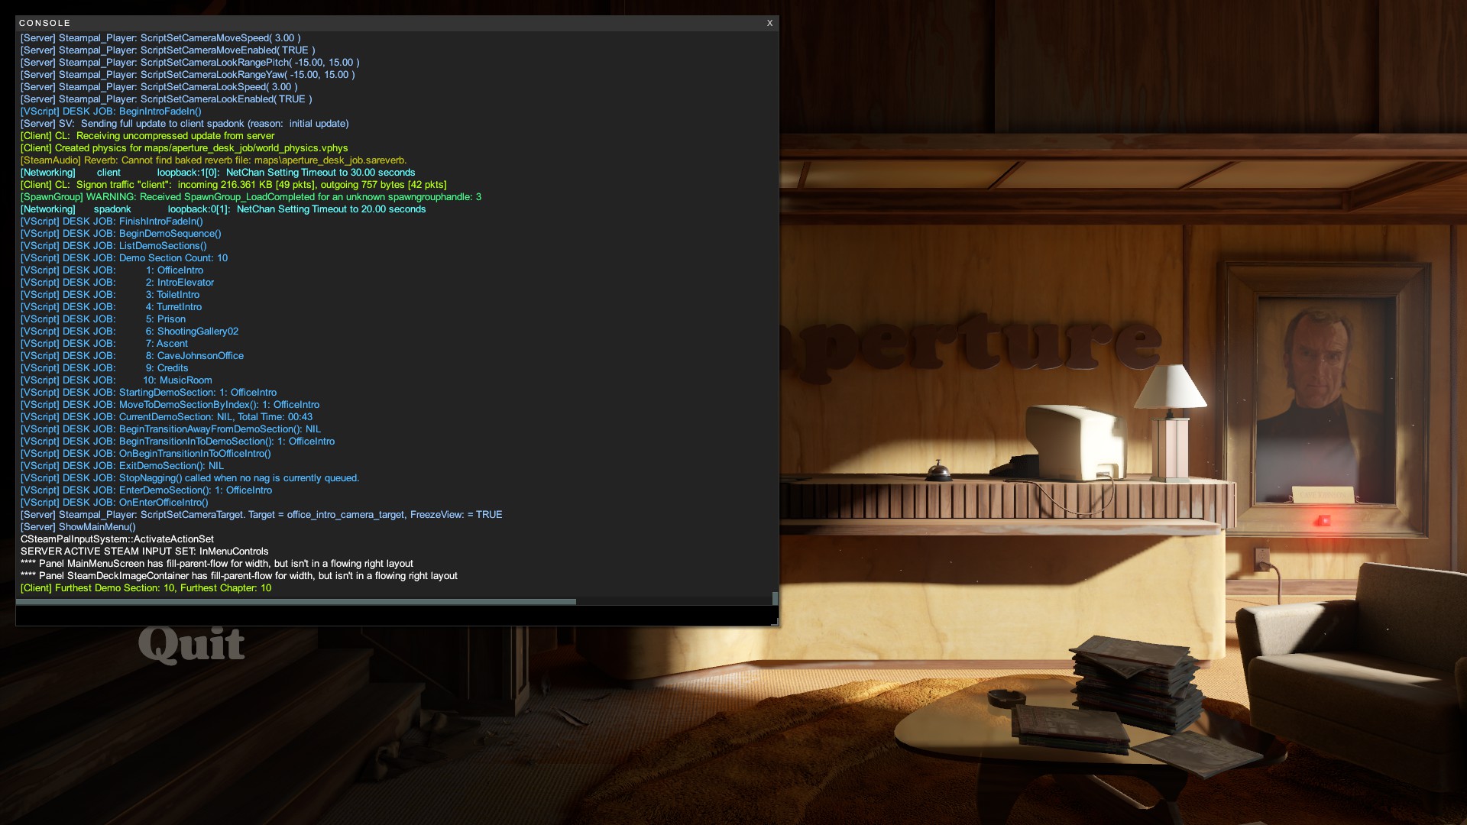1467x825 pixels.
Task: Click the console resize grip corner
Action: click(775, 623)
